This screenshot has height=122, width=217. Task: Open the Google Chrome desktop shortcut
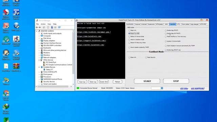click(x=6, y=94)
